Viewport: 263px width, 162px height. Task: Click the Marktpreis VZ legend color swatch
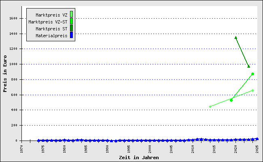[71, 14]
